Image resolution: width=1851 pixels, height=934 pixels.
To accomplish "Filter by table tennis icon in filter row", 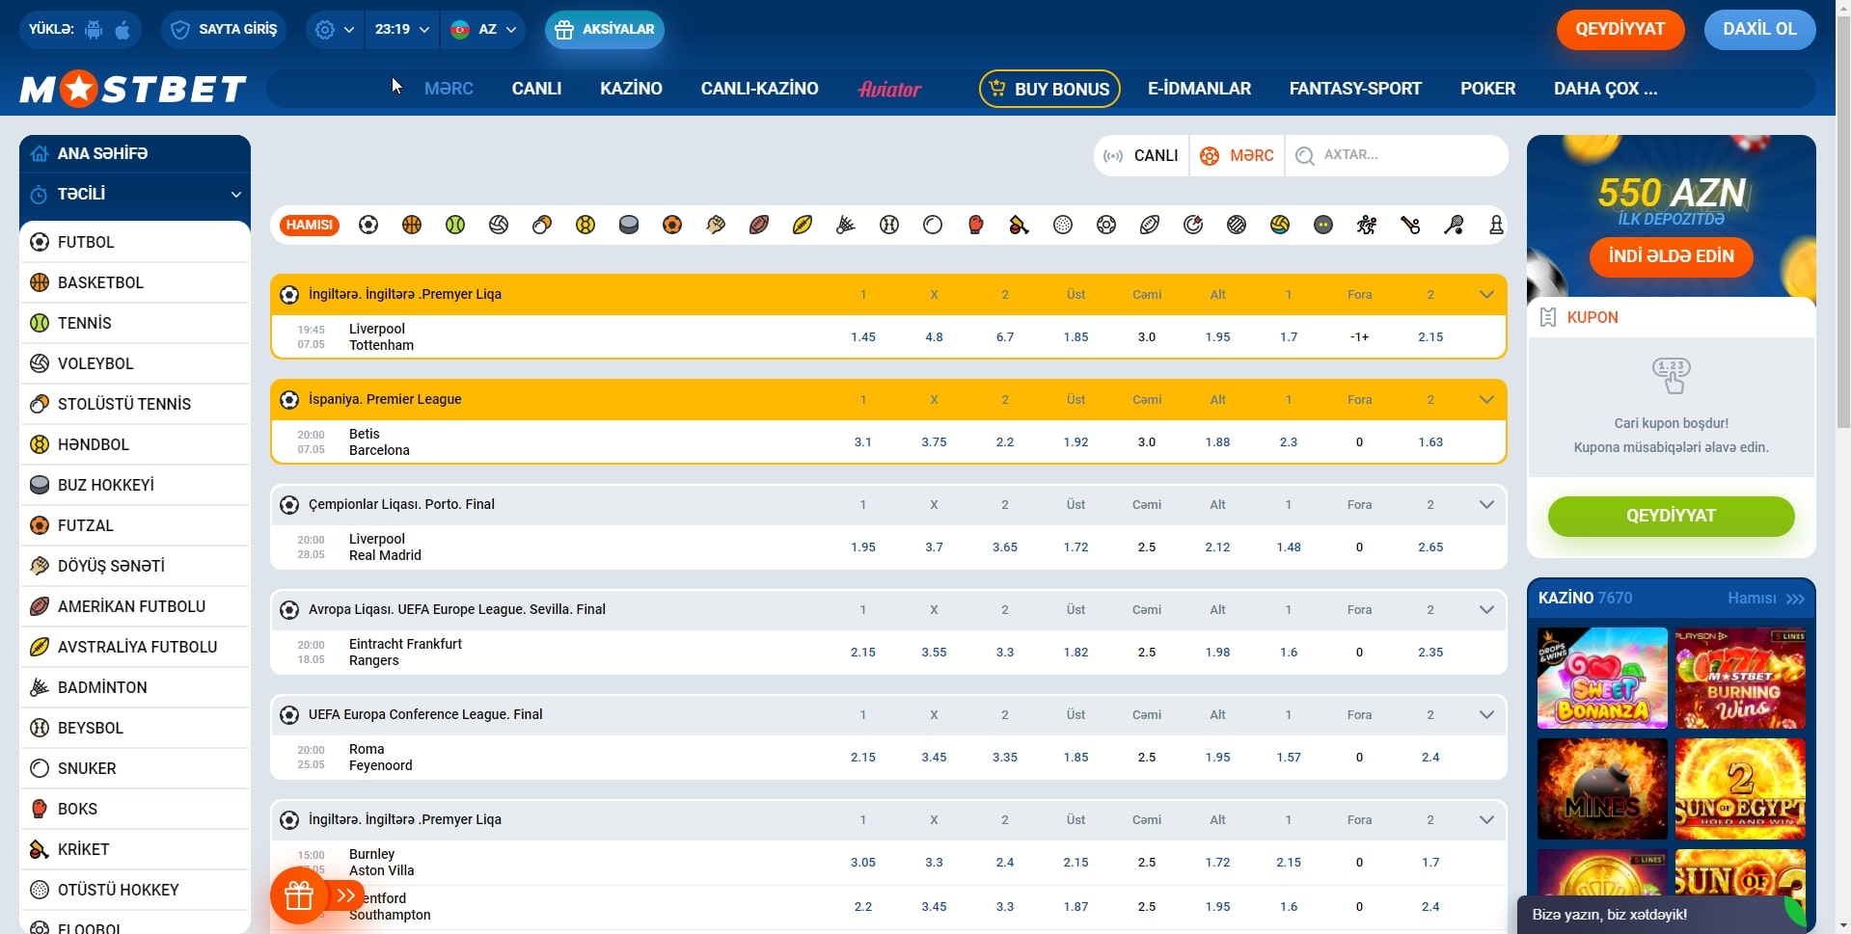I will pyautogui.click(x=542, y=225).
